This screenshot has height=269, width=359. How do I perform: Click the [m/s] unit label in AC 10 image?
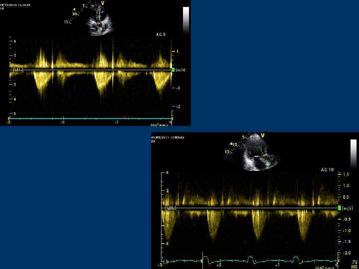(348, 208)
